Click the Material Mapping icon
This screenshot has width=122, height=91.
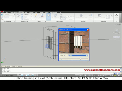(x=90, y=15)
